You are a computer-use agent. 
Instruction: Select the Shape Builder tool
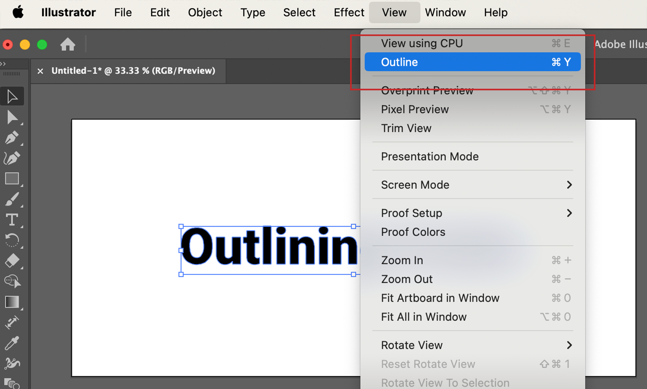click(12, 281)
